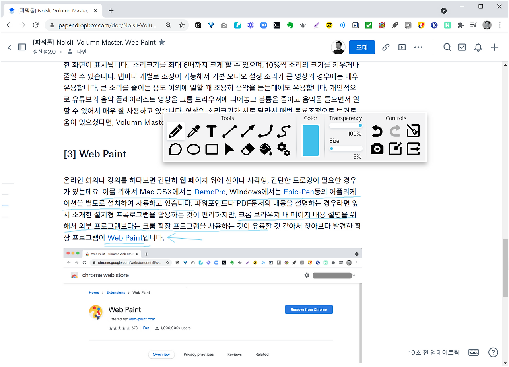Open the Chrome Extensions puzzle icon
Viewport: 509px width, 367px height.
(460, 25)
